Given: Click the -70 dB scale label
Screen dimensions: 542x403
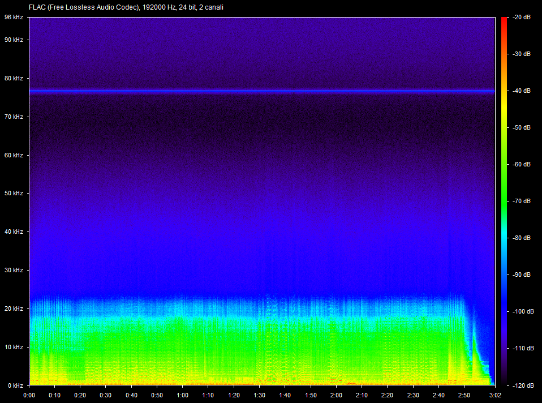Looking at the screenshot, I should coord(521,201).
